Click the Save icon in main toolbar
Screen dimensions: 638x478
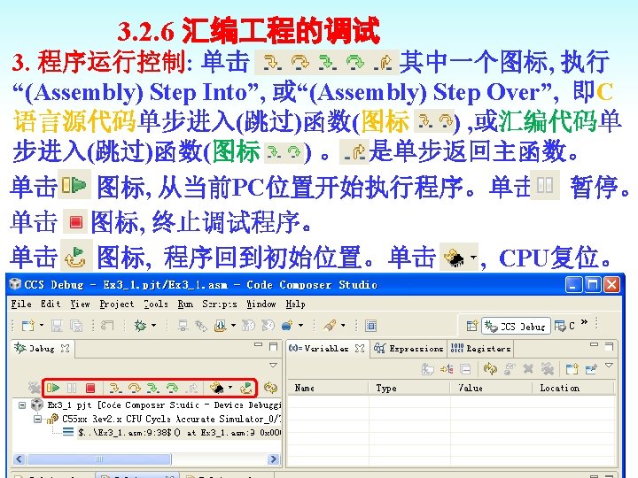click(57, 326)
